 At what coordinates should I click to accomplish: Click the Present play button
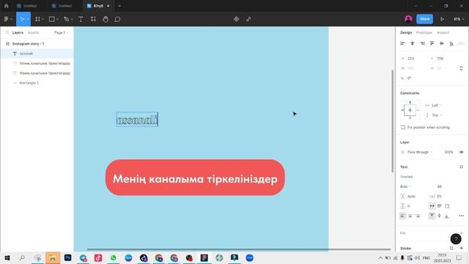point(442,19)
